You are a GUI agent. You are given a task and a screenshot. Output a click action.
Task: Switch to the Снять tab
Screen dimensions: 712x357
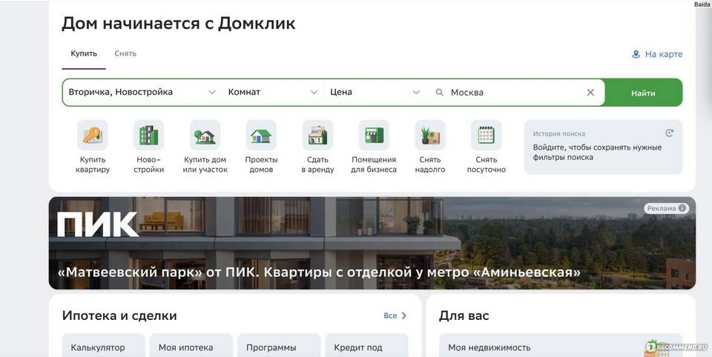125,53
